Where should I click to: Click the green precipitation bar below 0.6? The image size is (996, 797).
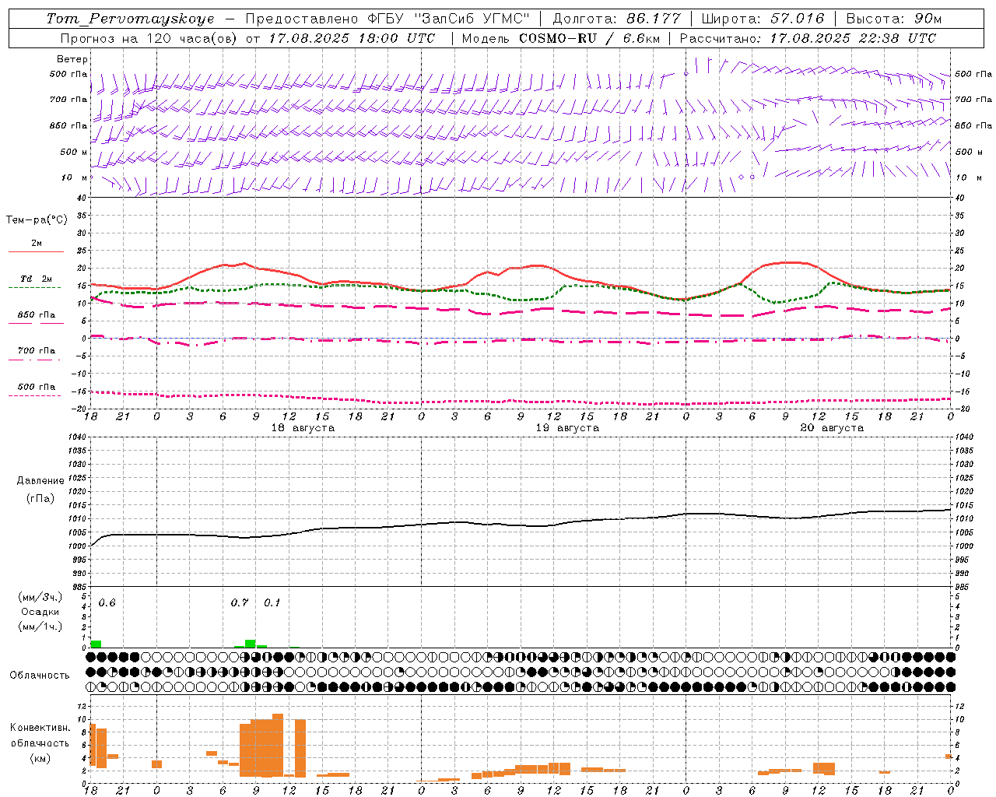point(96,644)
